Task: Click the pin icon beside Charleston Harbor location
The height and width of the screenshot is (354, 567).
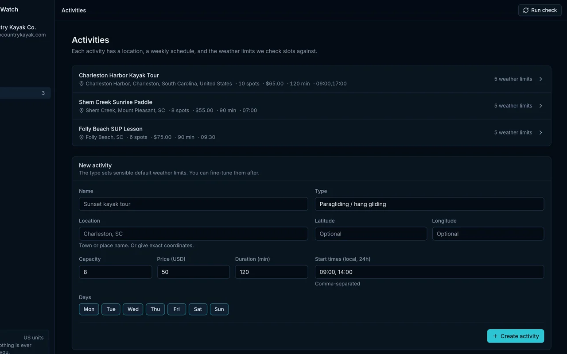Action: pos(82,84)
